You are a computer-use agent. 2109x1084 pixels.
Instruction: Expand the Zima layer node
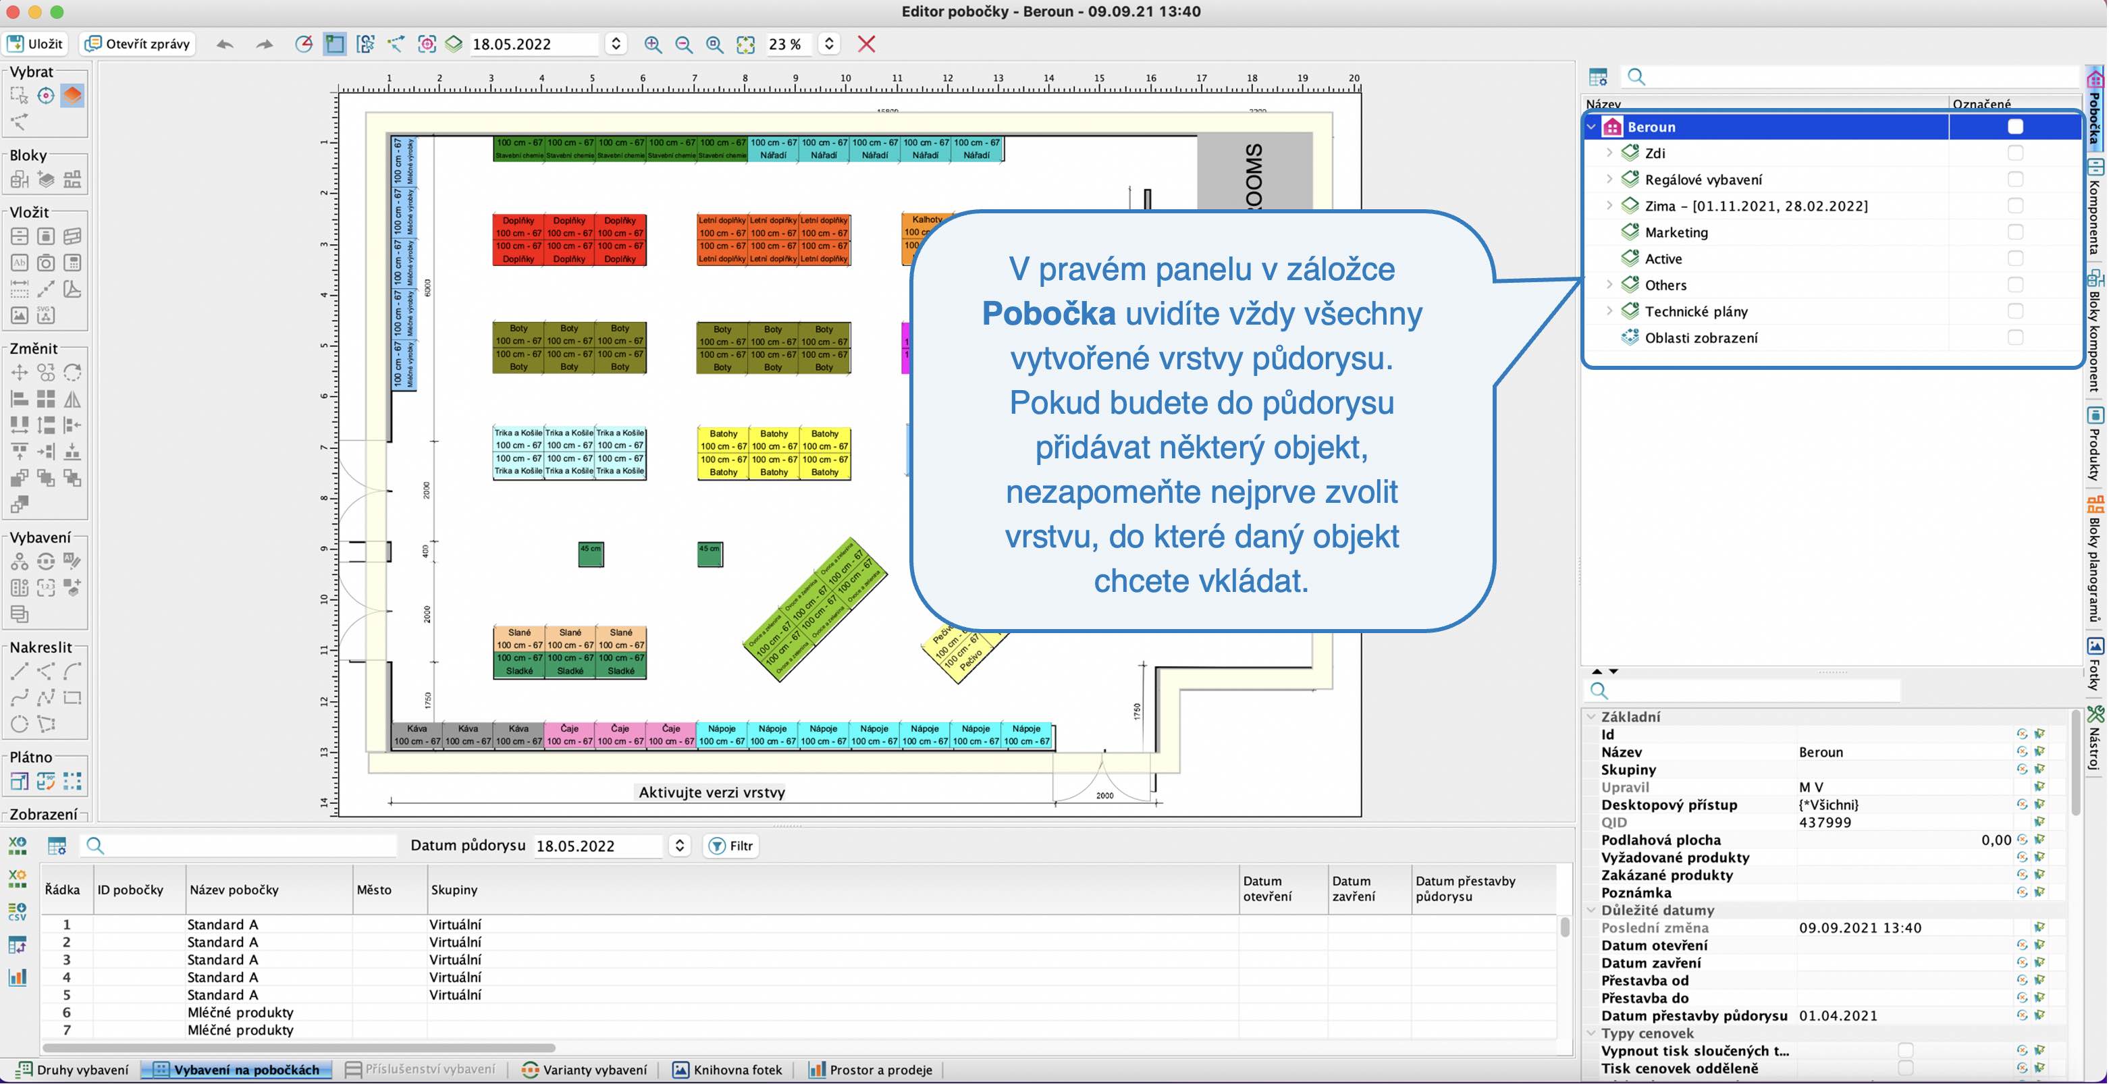(x=1609, y=205)
